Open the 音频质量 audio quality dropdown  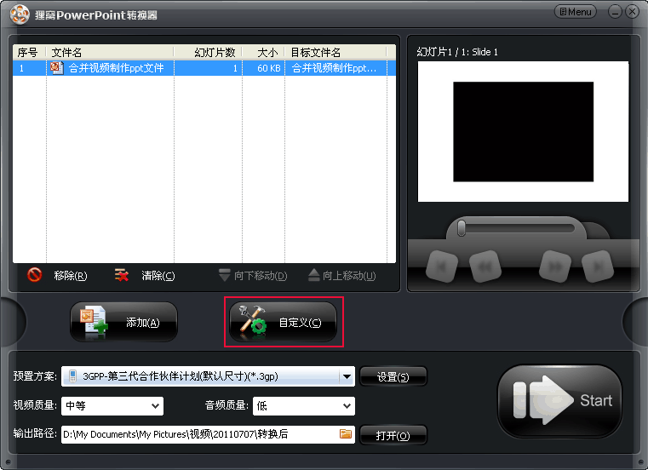(304, 406)
